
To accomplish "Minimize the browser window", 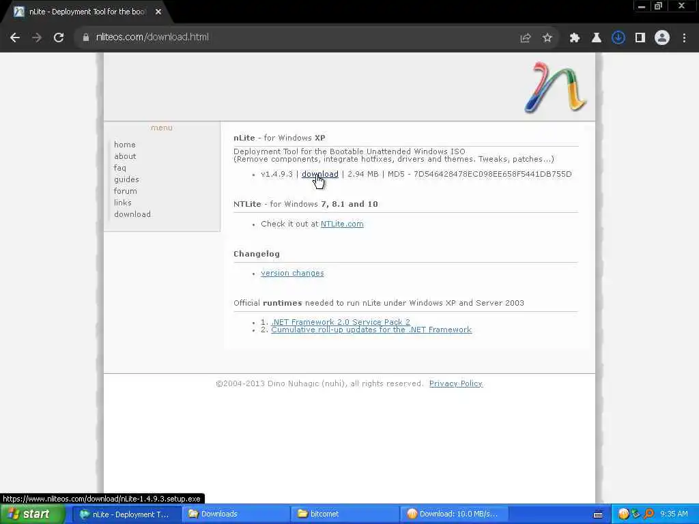I will [x=642, y=7].
